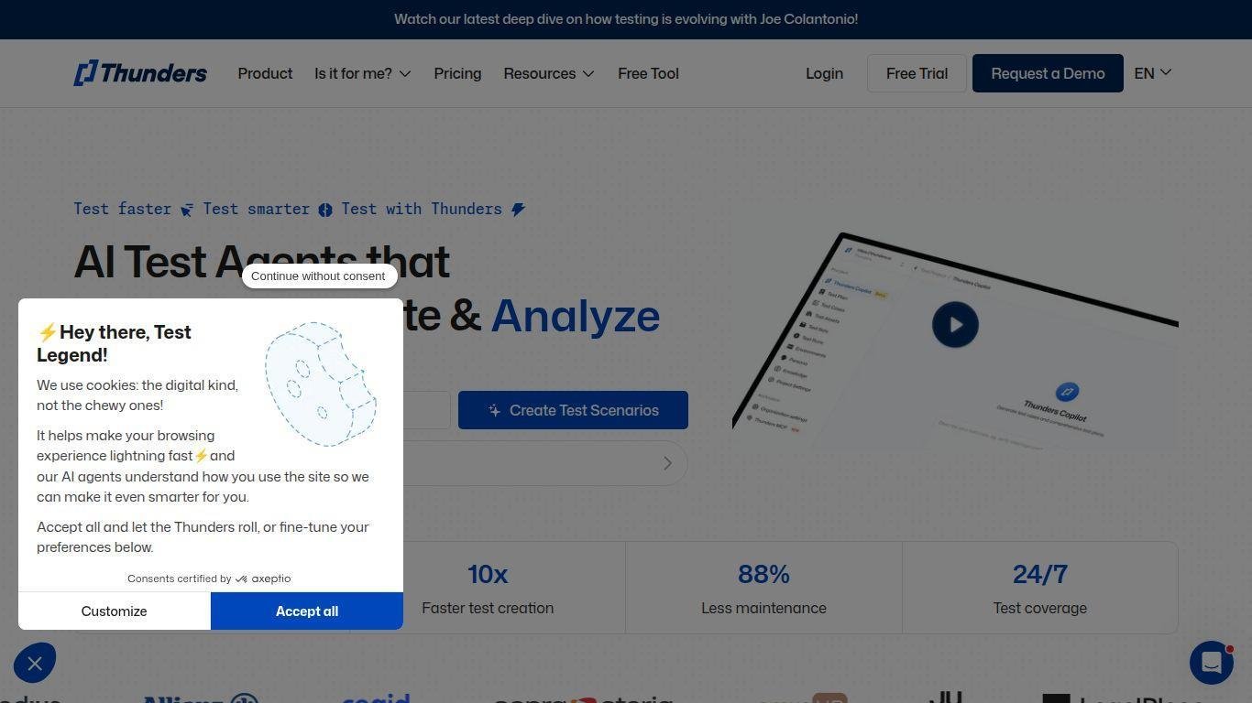Click the sparkle icon on Create Test Scenarios
The height and width of the screenshot is (703, 1252).
coord(494,411)
